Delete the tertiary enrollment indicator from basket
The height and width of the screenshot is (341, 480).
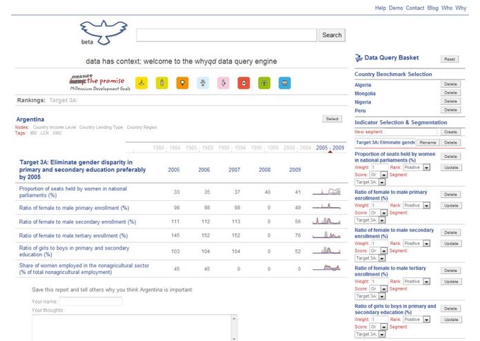450,271
